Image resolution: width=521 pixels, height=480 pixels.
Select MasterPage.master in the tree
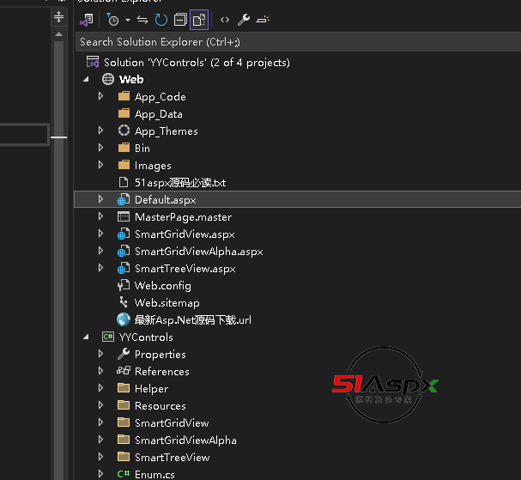point(183,216)
